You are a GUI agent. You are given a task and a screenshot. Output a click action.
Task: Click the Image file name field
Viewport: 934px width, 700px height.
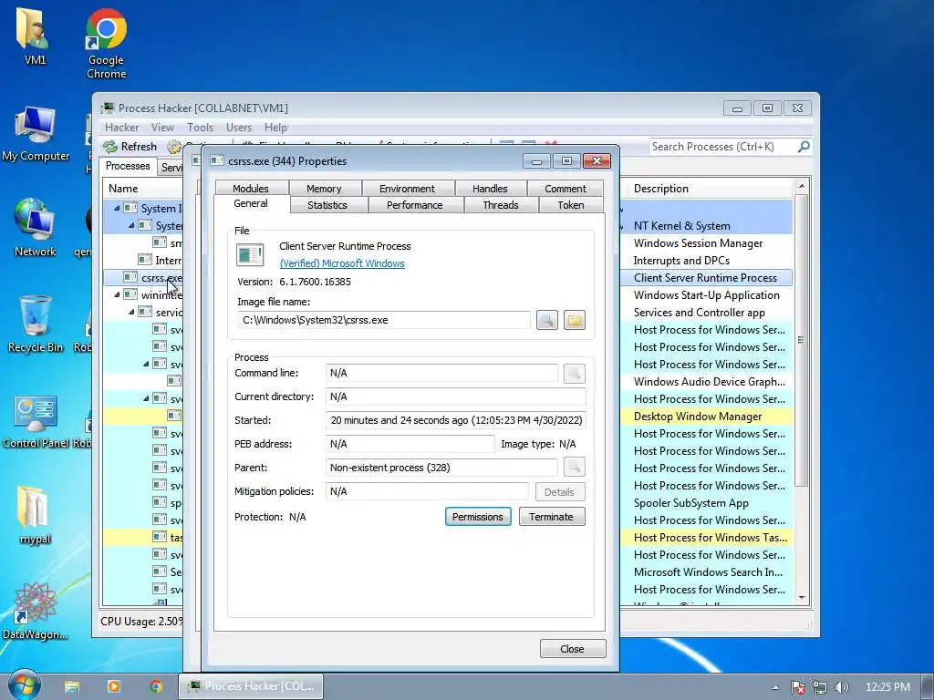tap(384, 320)
